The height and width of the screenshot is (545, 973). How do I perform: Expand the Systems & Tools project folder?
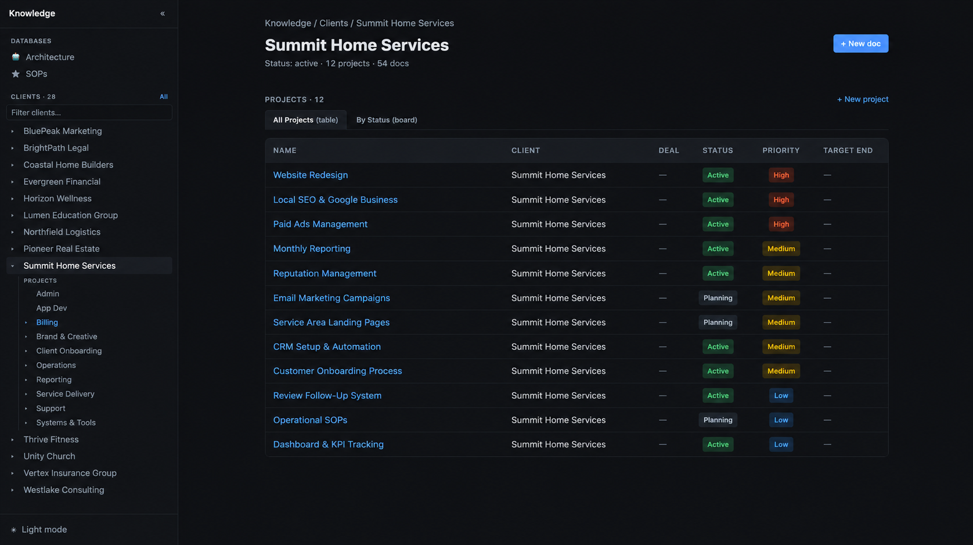[26, 423]
